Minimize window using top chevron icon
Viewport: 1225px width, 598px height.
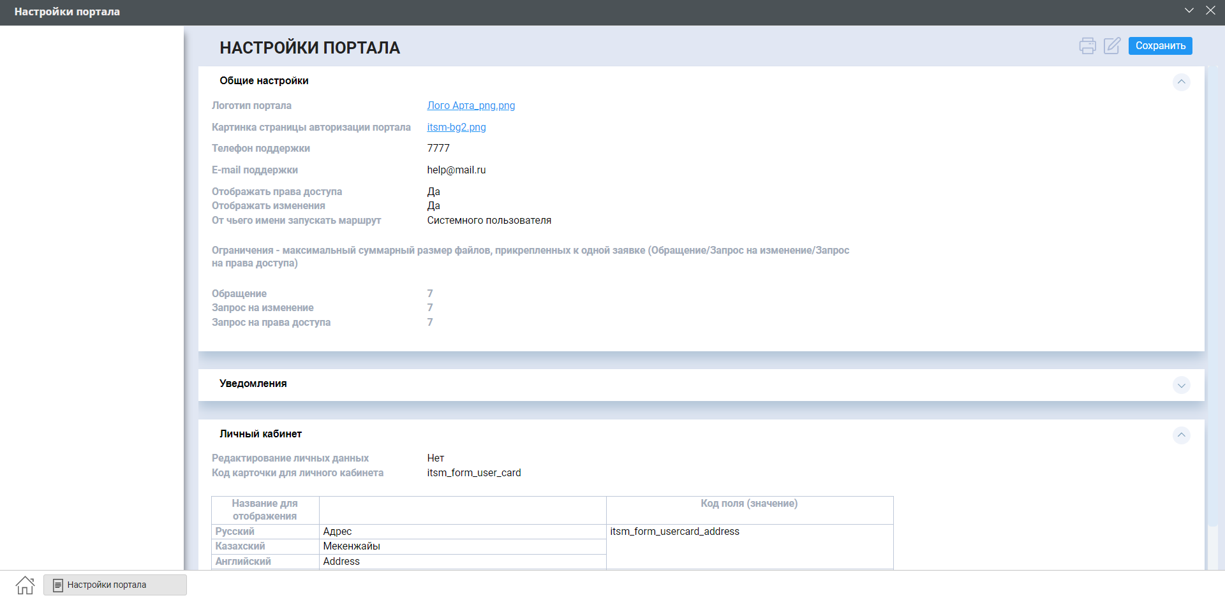pos(1189,10)
